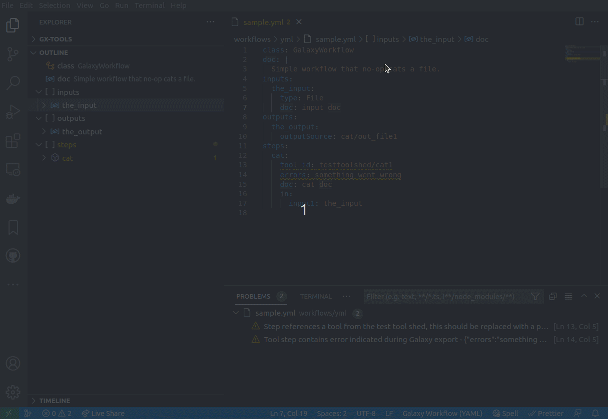Open the Accounts icon
Image resolution: width=608 pixels, height=419 pixels.
point(13,363)
